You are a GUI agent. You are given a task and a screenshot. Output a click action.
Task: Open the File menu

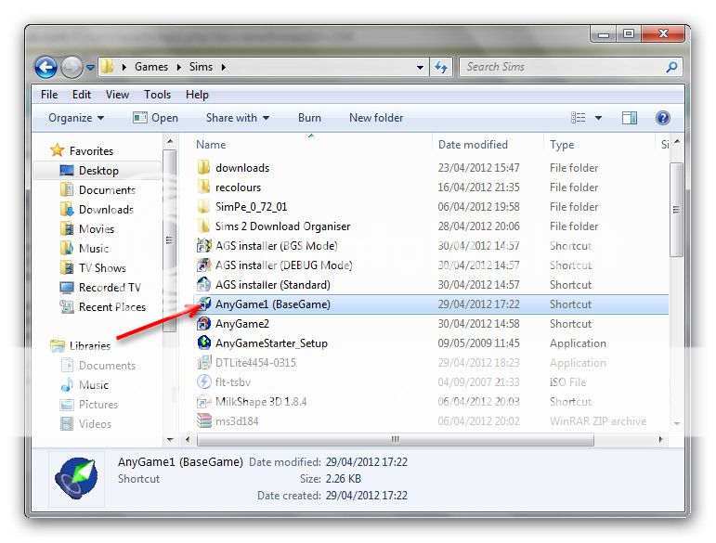click(x=49, y=95)
